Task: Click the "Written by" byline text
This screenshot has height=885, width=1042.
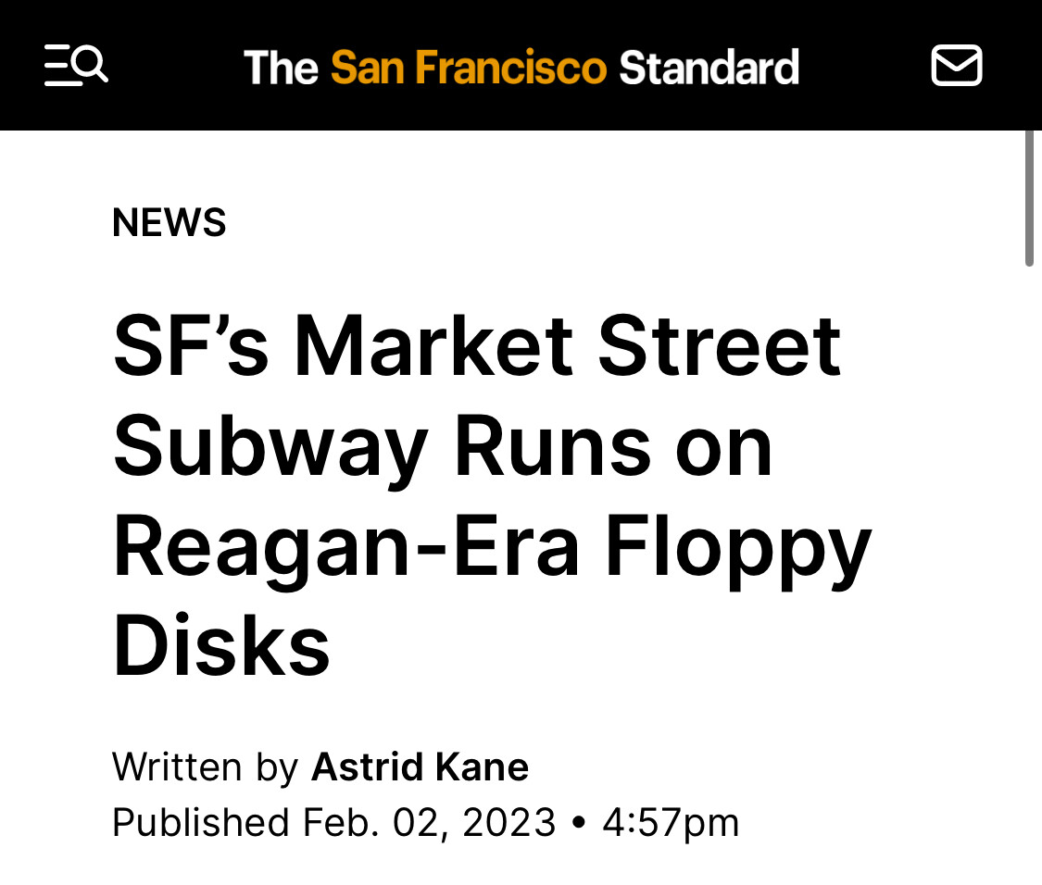Action: [x=205, y=767]
